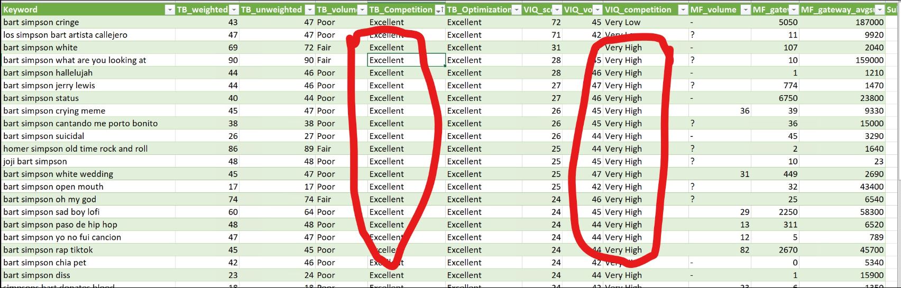Select the cell 'bart simpson cantando me porto bonito'

point(88,124)
